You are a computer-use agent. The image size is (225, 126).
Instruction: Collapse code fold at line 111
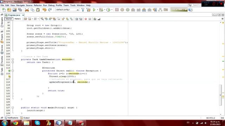coord(13,62)
